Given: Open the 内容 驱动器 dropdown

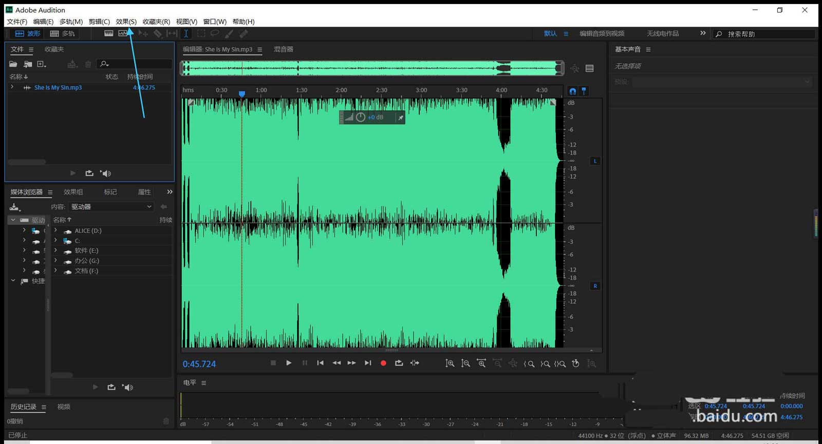Looking at the screenshot, I should point(111,206).
